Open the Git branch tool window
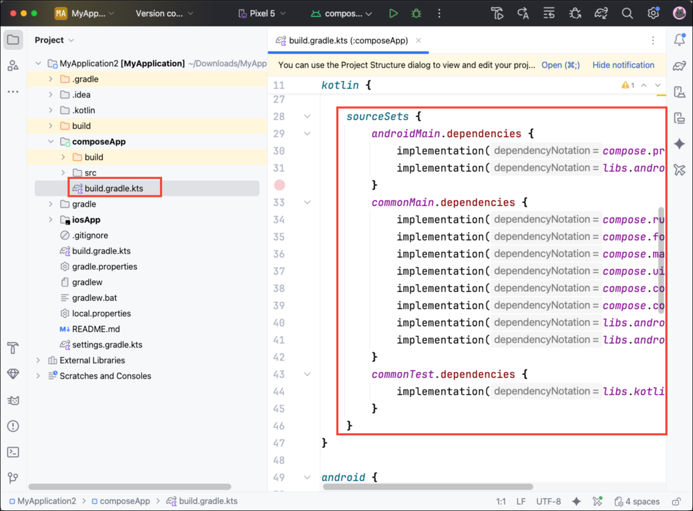Screen dimensions: 693x511 click(x=13, y=478)
